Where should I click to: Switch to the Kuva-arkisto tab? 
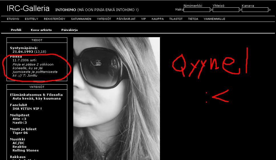pos(41,30)
